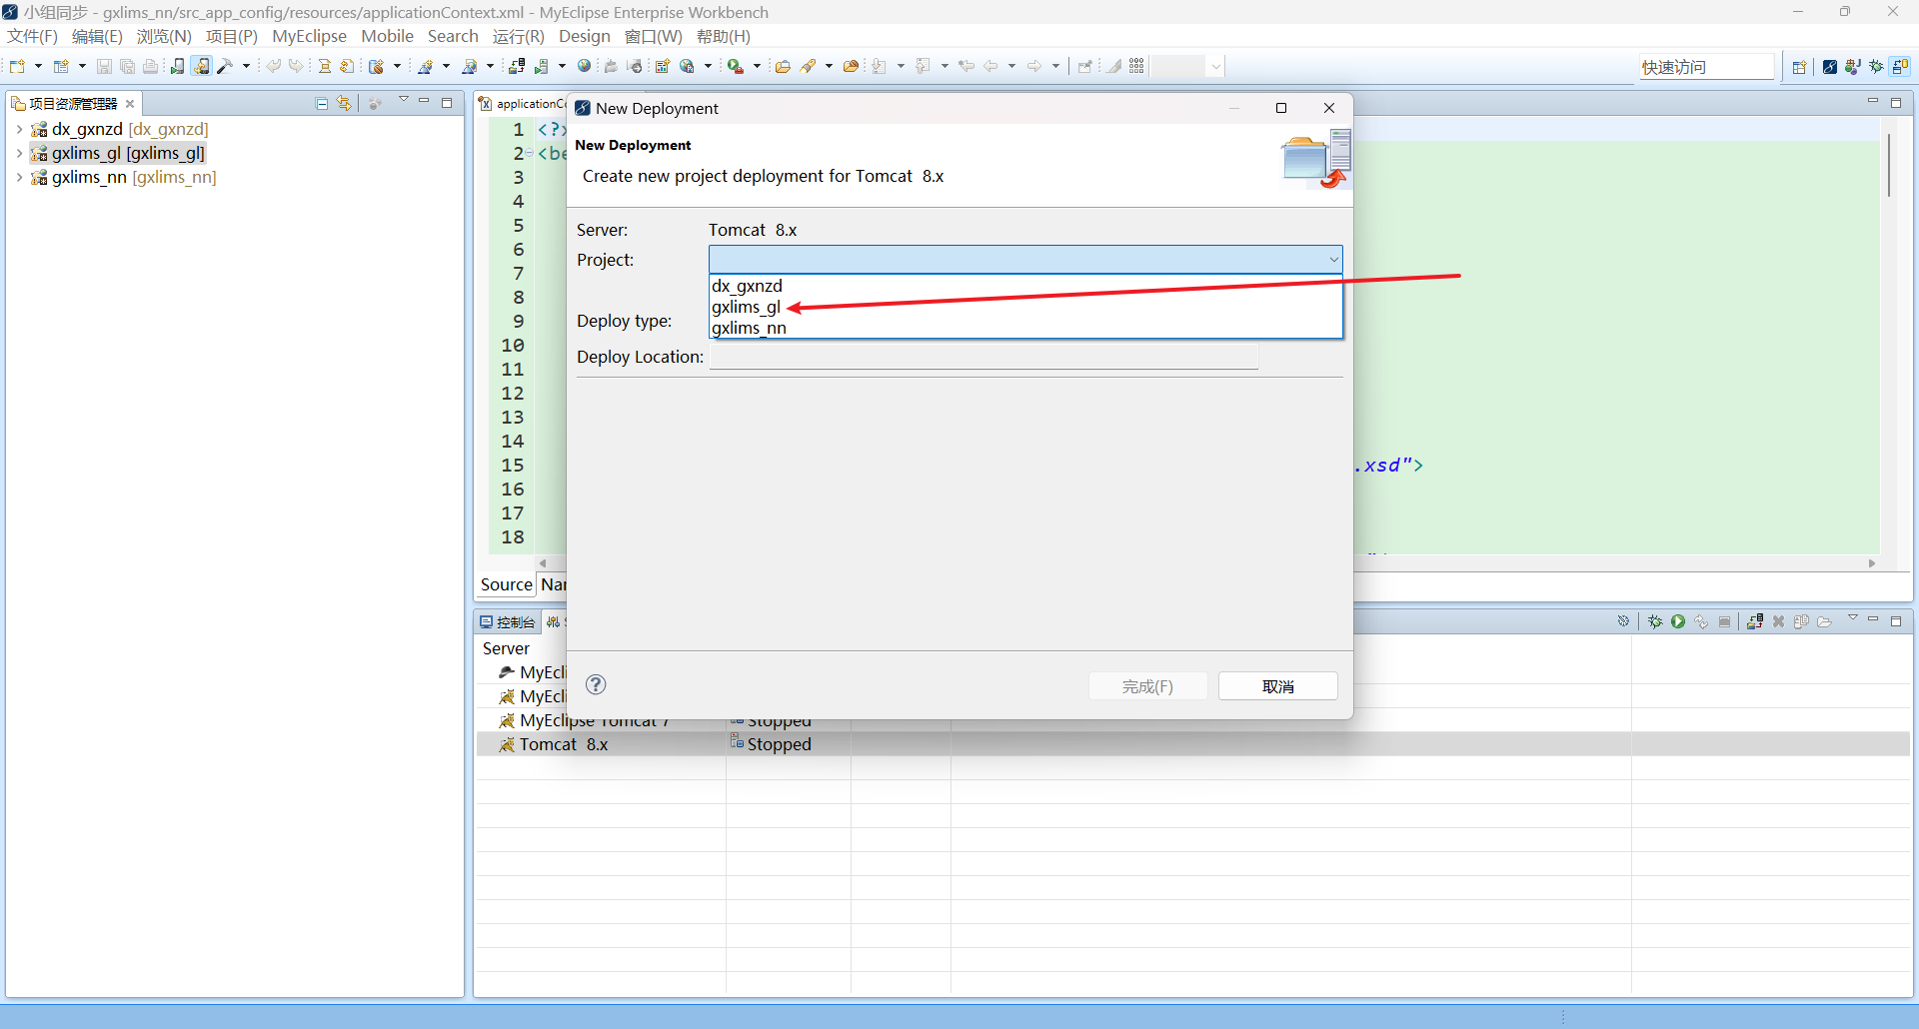Click the 快速访问 quick access field
This screenshot has height=1029, width=1919.
(x=1706, y=67)
